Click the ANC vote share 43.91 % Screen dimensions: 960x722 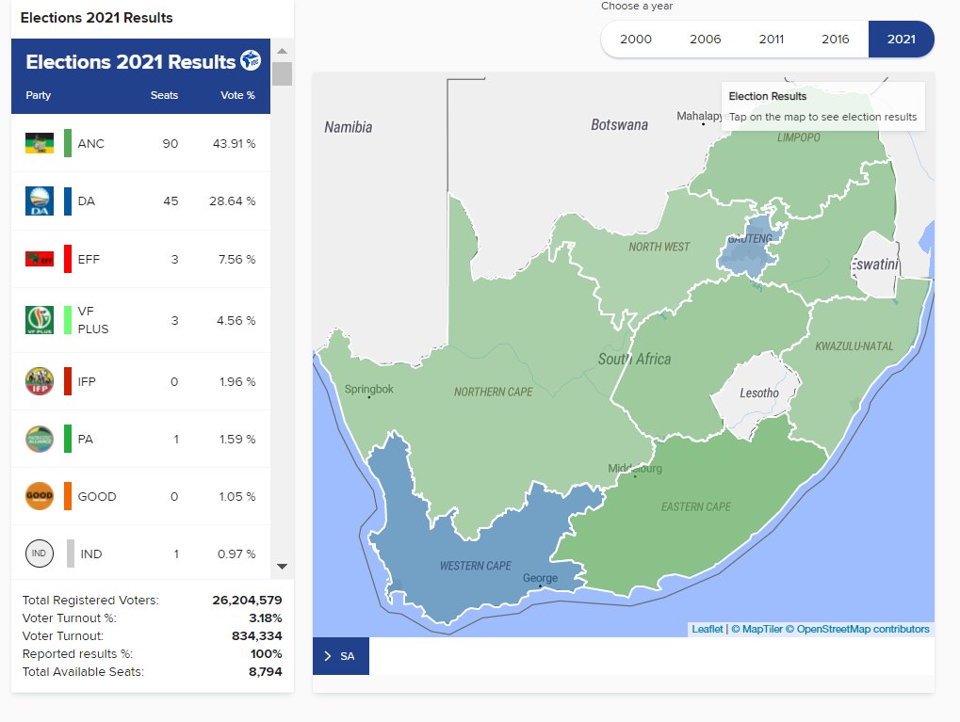pyautogui.click(x=234, y=143)
